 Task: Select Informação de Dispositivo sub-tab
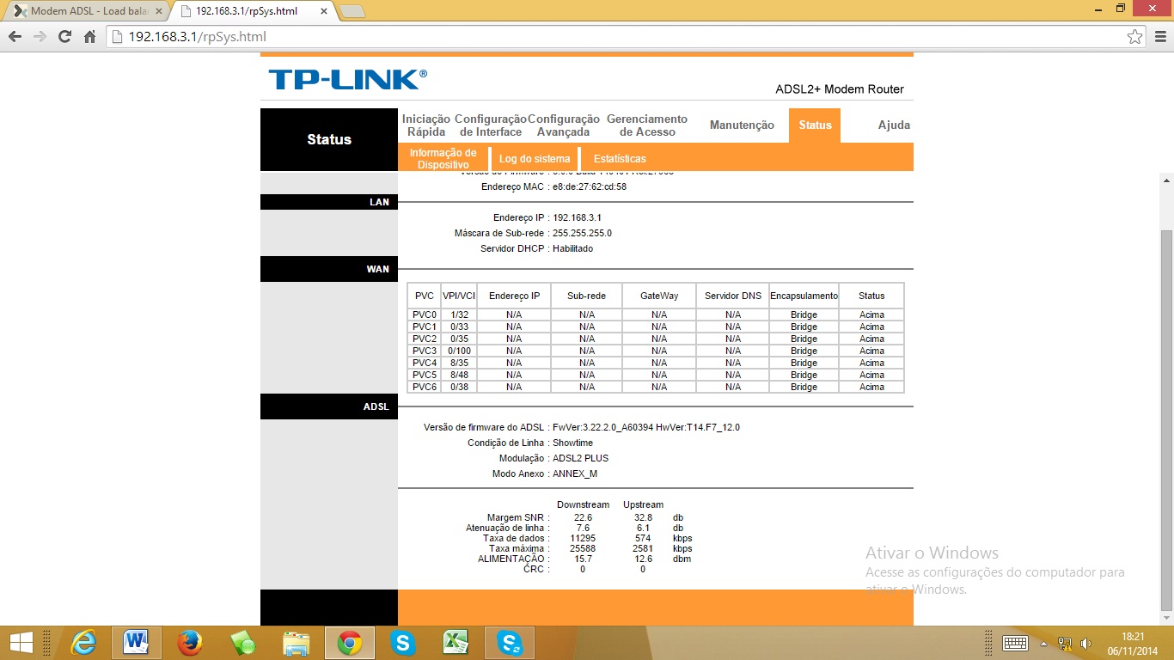[443, 158]
